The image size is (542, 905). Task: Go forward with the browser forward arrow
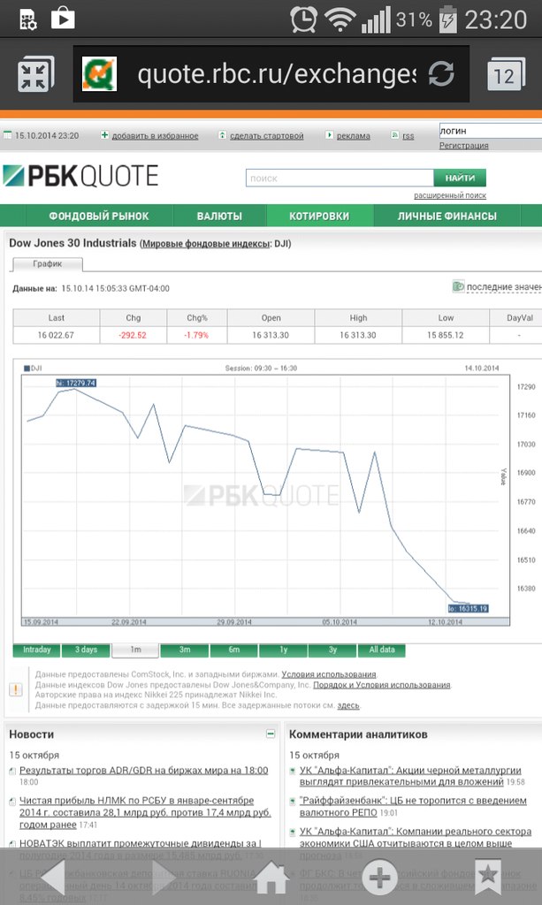pyautogui.click(x=163, y=877)
